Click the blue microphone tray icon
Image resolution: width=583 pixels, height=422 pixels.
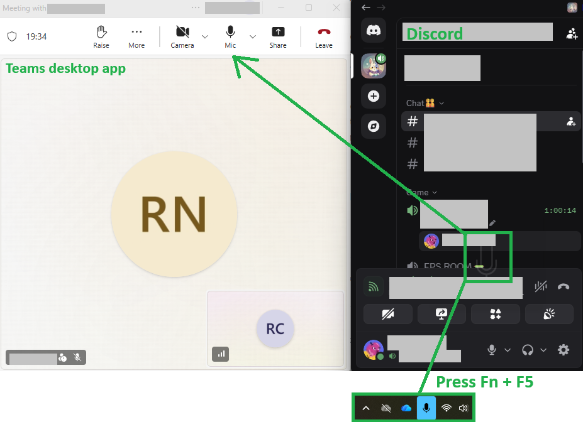point(426,408)
